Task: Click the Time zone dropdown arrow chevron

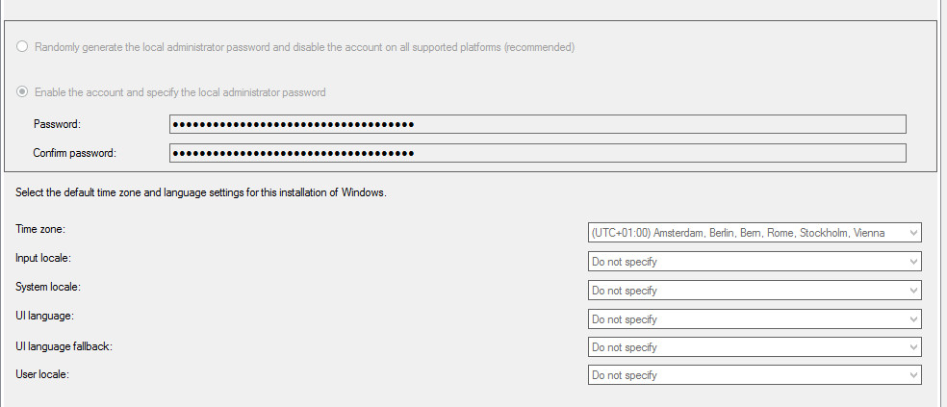Action: click(x=913, y=233)
